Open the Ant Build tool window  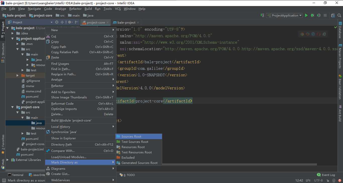340,113
